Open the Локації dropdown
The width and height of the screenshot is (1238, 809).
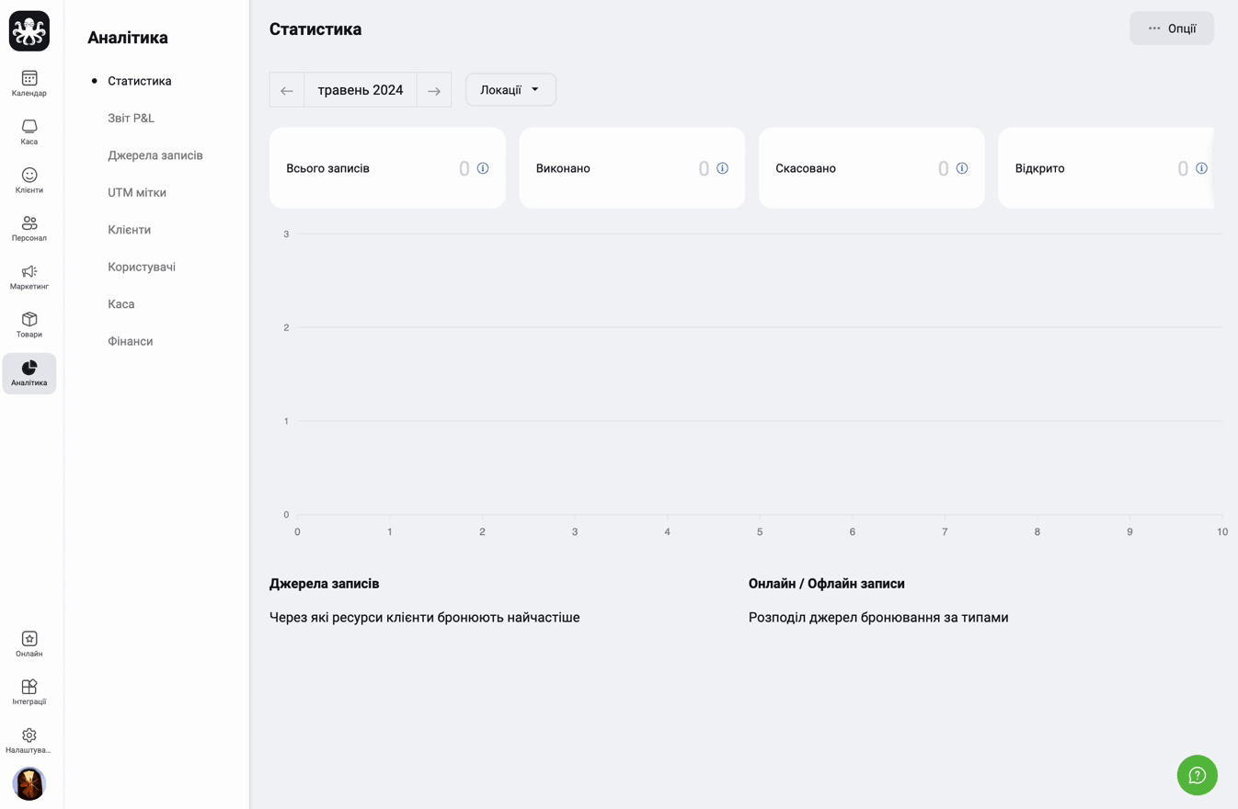510,90
